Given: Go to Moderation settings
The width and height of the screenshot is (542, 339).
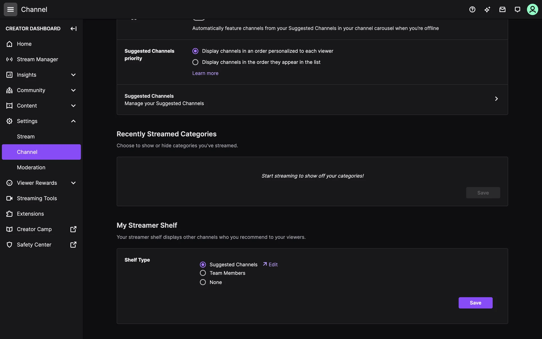Looking at the screenshot, I should pyautogui.click(x=31, y=168).
